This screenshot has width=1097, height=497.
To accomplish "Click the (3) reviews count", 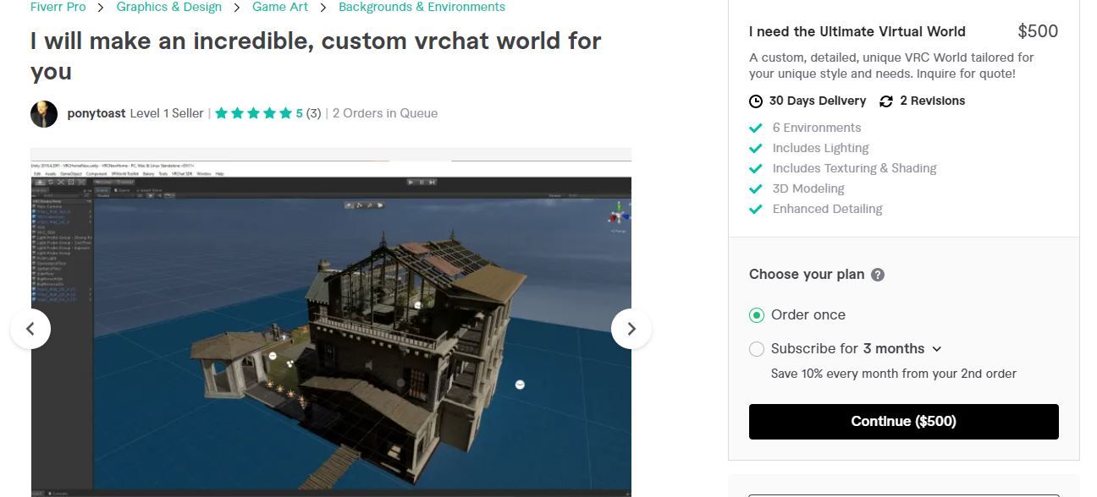I will click(313, 113).
